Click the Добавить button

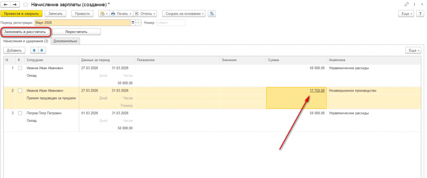point(14,50)
